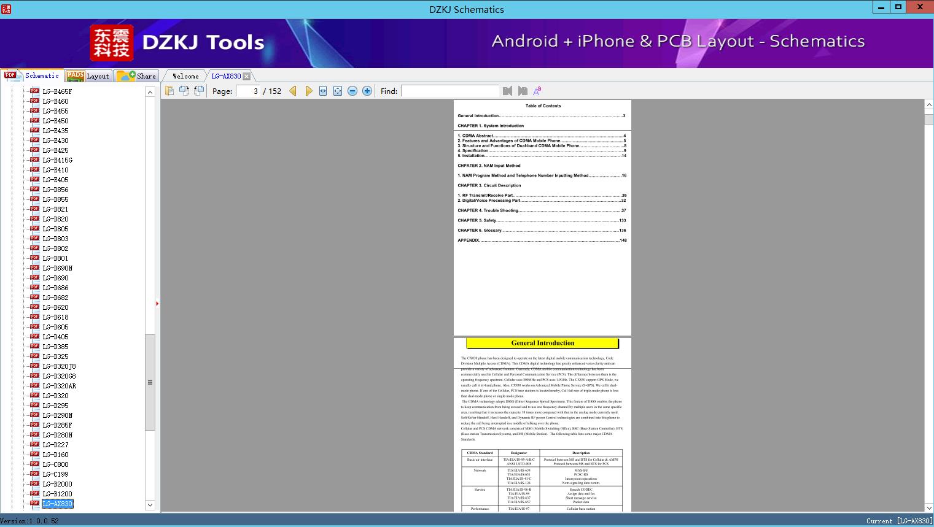Open LG-E460 schematic in tree
The width and height of the screenshot is (934, 527).
click(x=55, y=101)
